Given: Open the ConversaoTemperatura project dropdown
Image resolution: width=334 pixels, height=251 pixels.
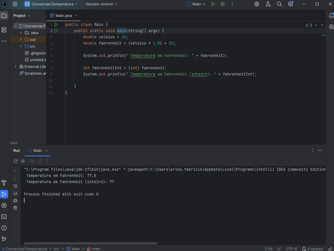Looking at the screenshot, I should [x=51, y=4].
